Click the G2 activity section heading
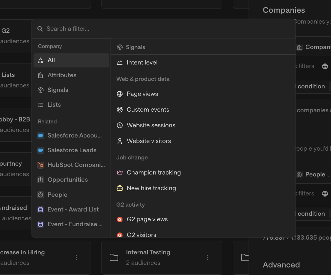 [x=131, y=205]
